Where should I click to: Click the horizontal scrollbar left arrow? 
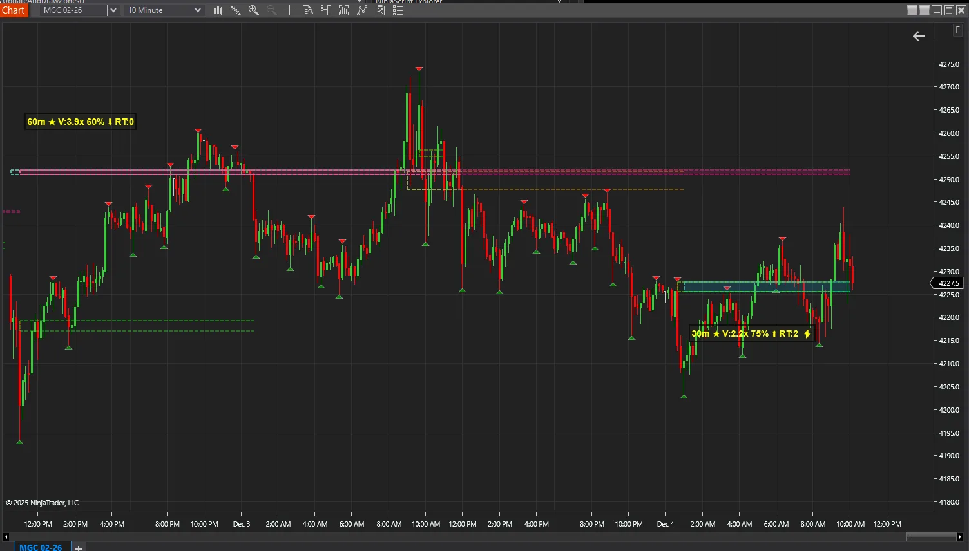click(x=6, y=537)
